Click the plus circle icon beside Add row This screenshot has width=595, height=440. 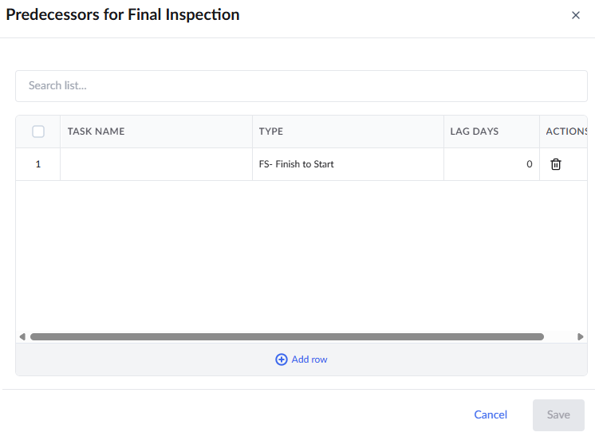coord(282,359)
